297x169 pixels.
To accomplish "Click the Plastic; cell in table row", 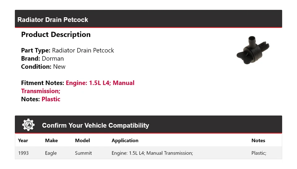I will tap(259, 153).
